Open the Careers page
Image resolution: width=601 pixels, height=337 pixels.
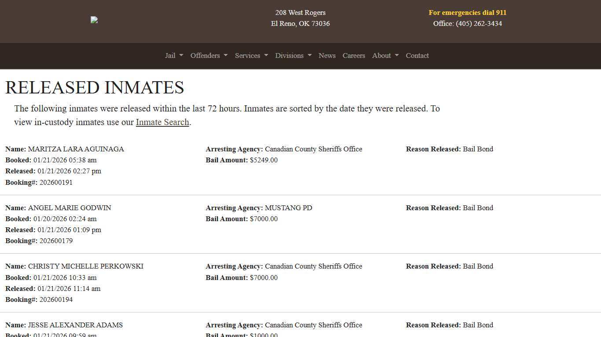(354, 56)
